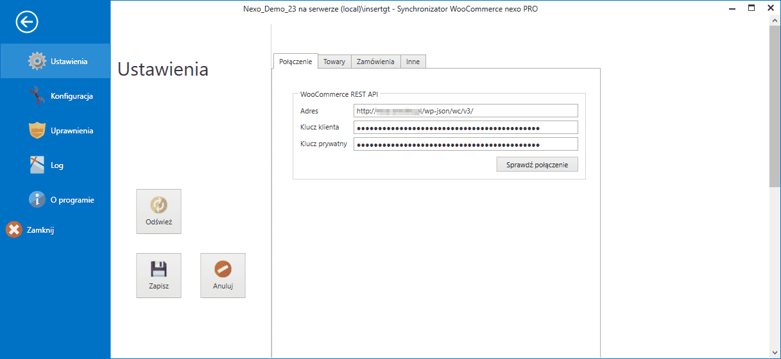Click into the Klucz prywatny field
Viewport: 781px width, 359px height.
point(466,144)
